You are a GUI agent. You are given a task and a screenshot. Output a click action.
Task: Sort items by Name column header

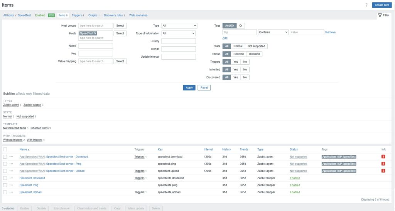tap(24, 149)
